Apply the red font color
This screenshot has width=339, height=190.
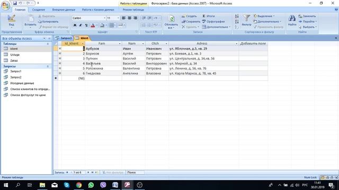pyautogui.click(x=93, y=25)
